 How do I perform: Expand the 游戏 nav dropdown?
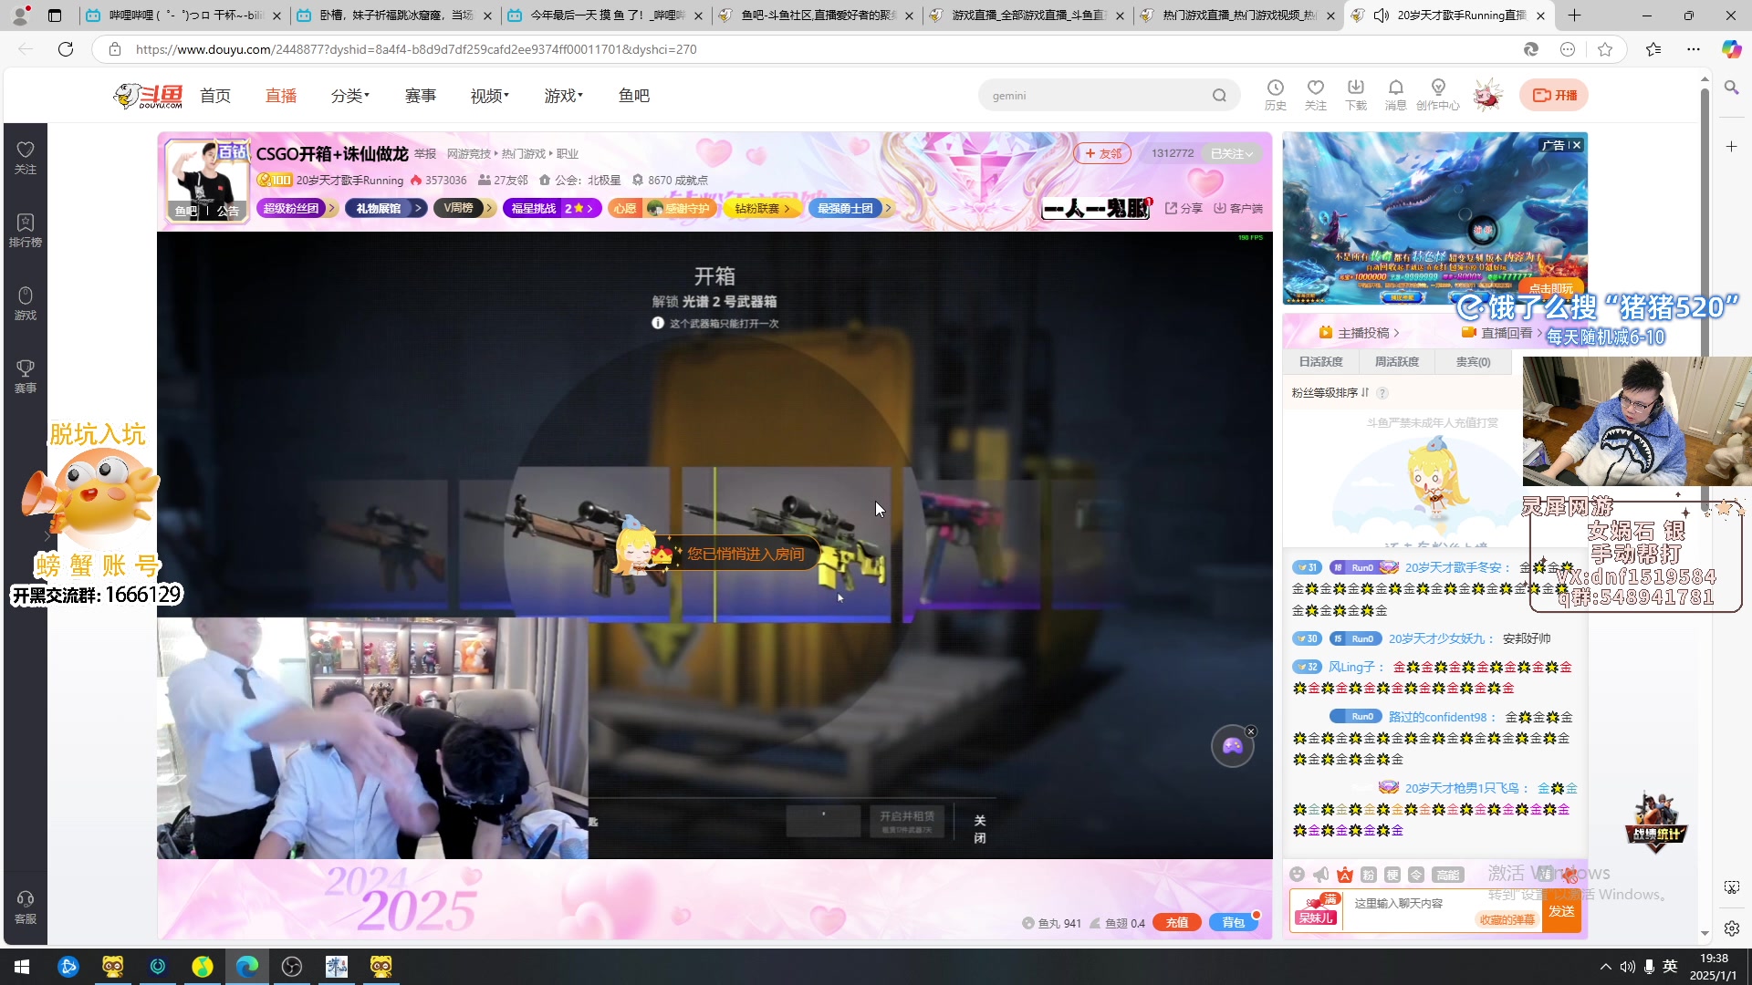coord(564,96)
